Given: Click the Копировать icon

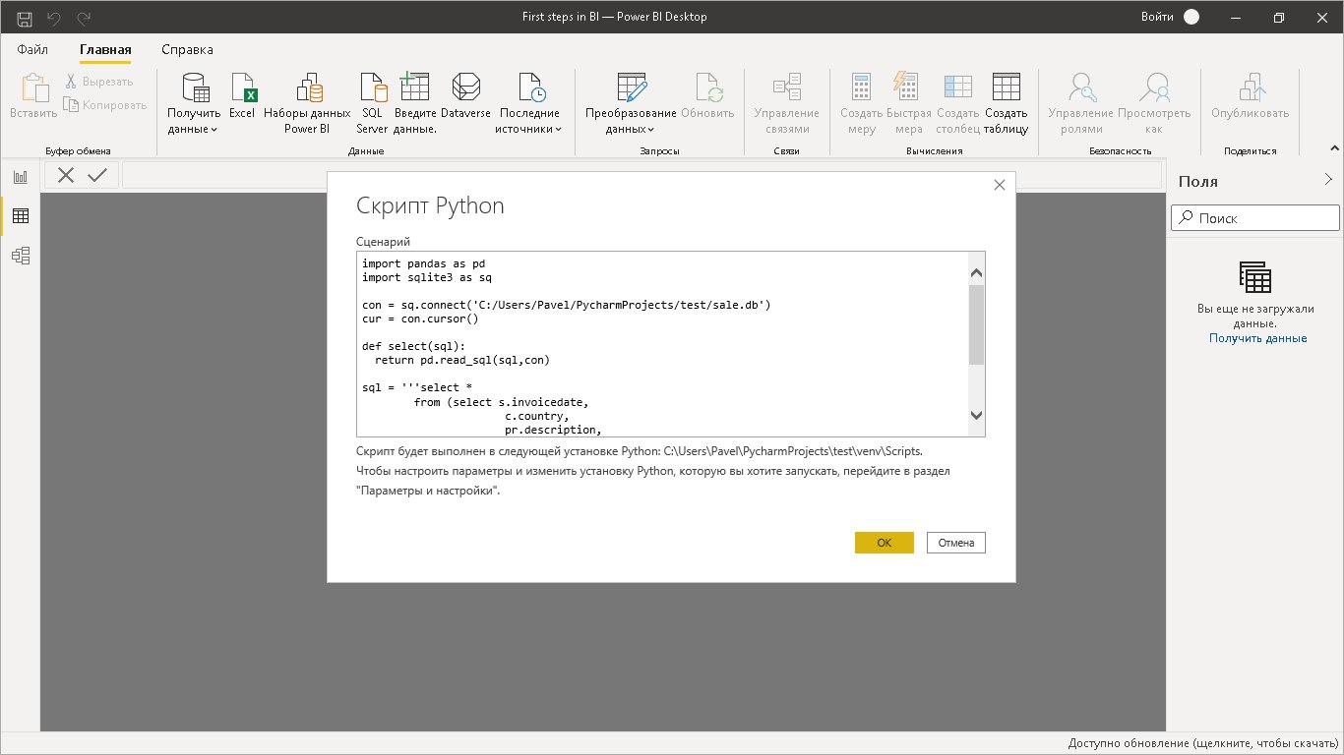Looking at the screenshot, I should tap(72, 104).
